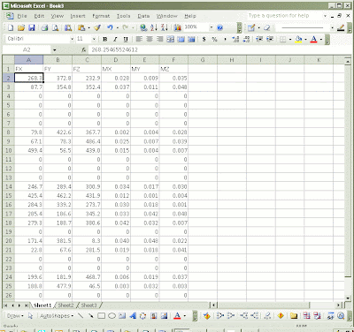Image resolution: width=354 pixels, height=332 pixels.
Task: Open the AutoShapes dropdown
Action: [57, 316]
